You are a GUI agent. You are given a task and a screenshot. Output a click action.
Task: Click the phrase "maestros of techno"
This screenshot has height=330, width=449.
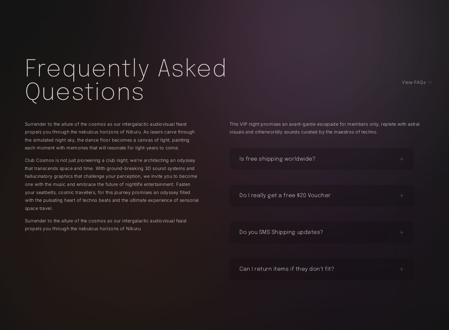[x=355, y=132]
